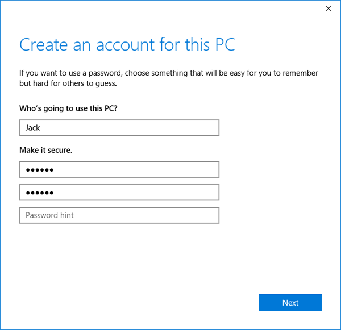341x330 pixels.
Task: Click the empty right end of the username field
Action: coord(199,128)
